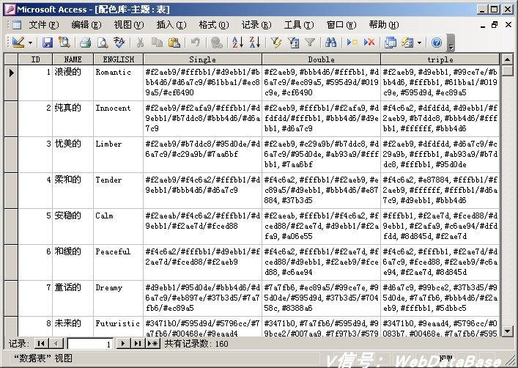Click the Dreamy cell
The height and width of the screenshot is (368, 518).
tap(118, 298)
